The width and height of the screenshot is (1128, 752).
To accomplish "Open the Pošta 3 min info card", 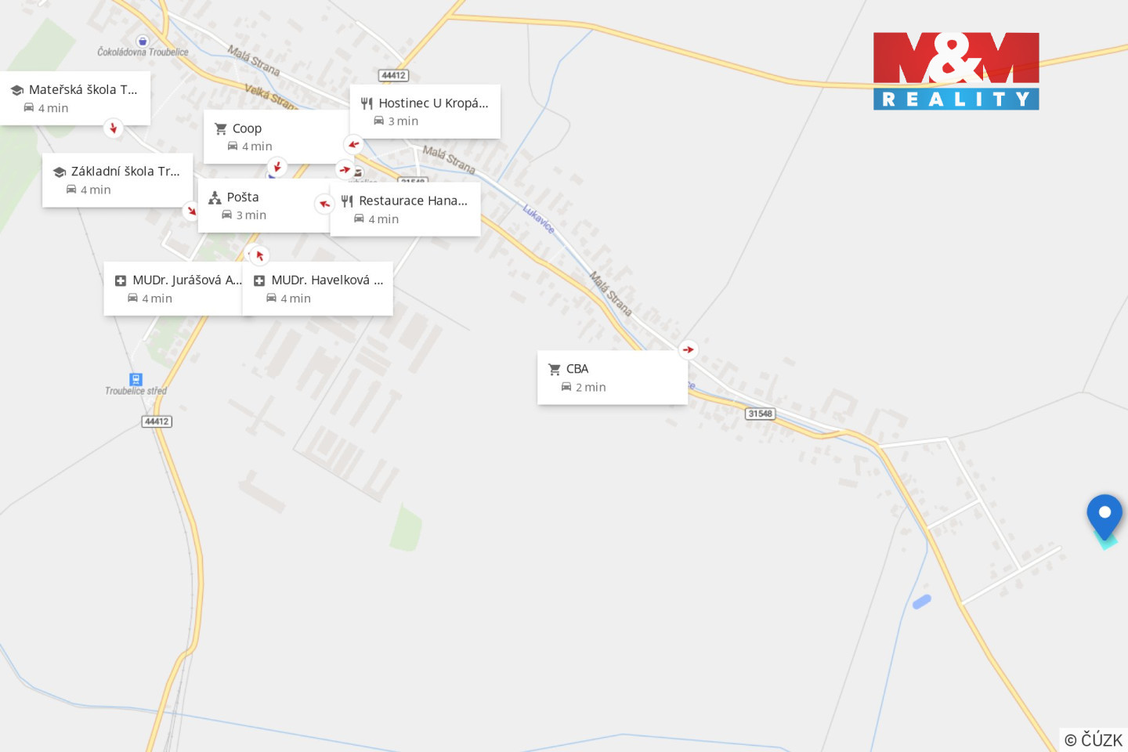I will click(264, 205).
